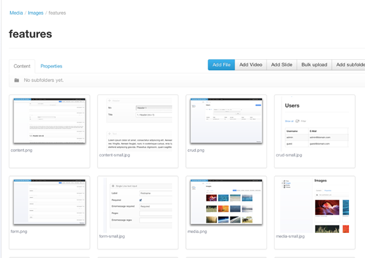Click the Add Video button

251,64
